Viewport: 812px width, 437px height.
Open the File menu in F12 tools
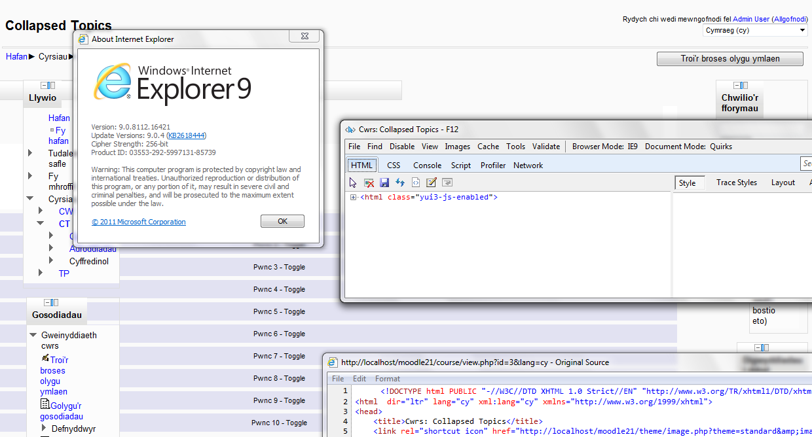354,147
